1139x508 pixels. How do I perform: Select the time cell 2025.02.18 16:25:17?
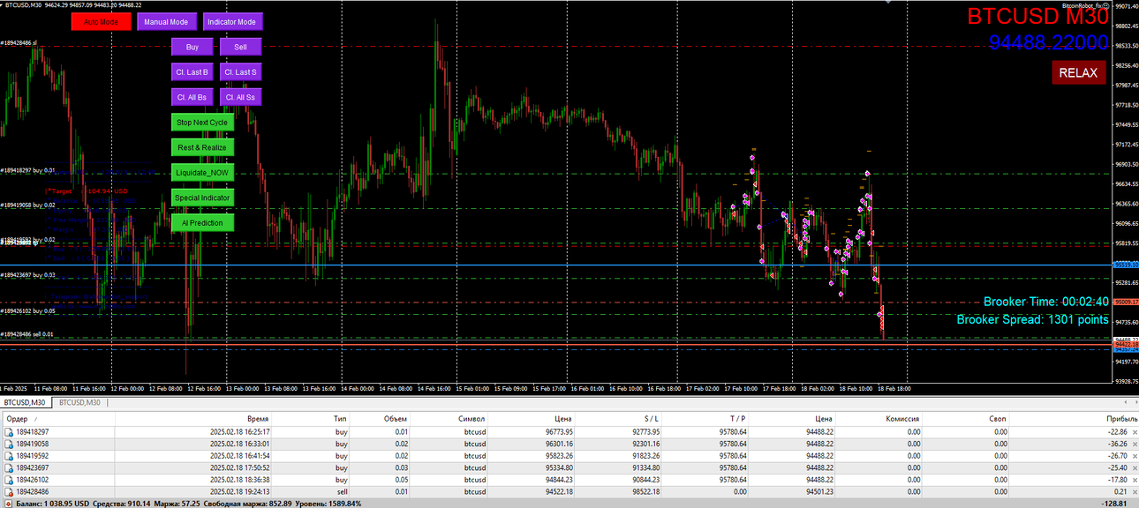tap(240, 432)
